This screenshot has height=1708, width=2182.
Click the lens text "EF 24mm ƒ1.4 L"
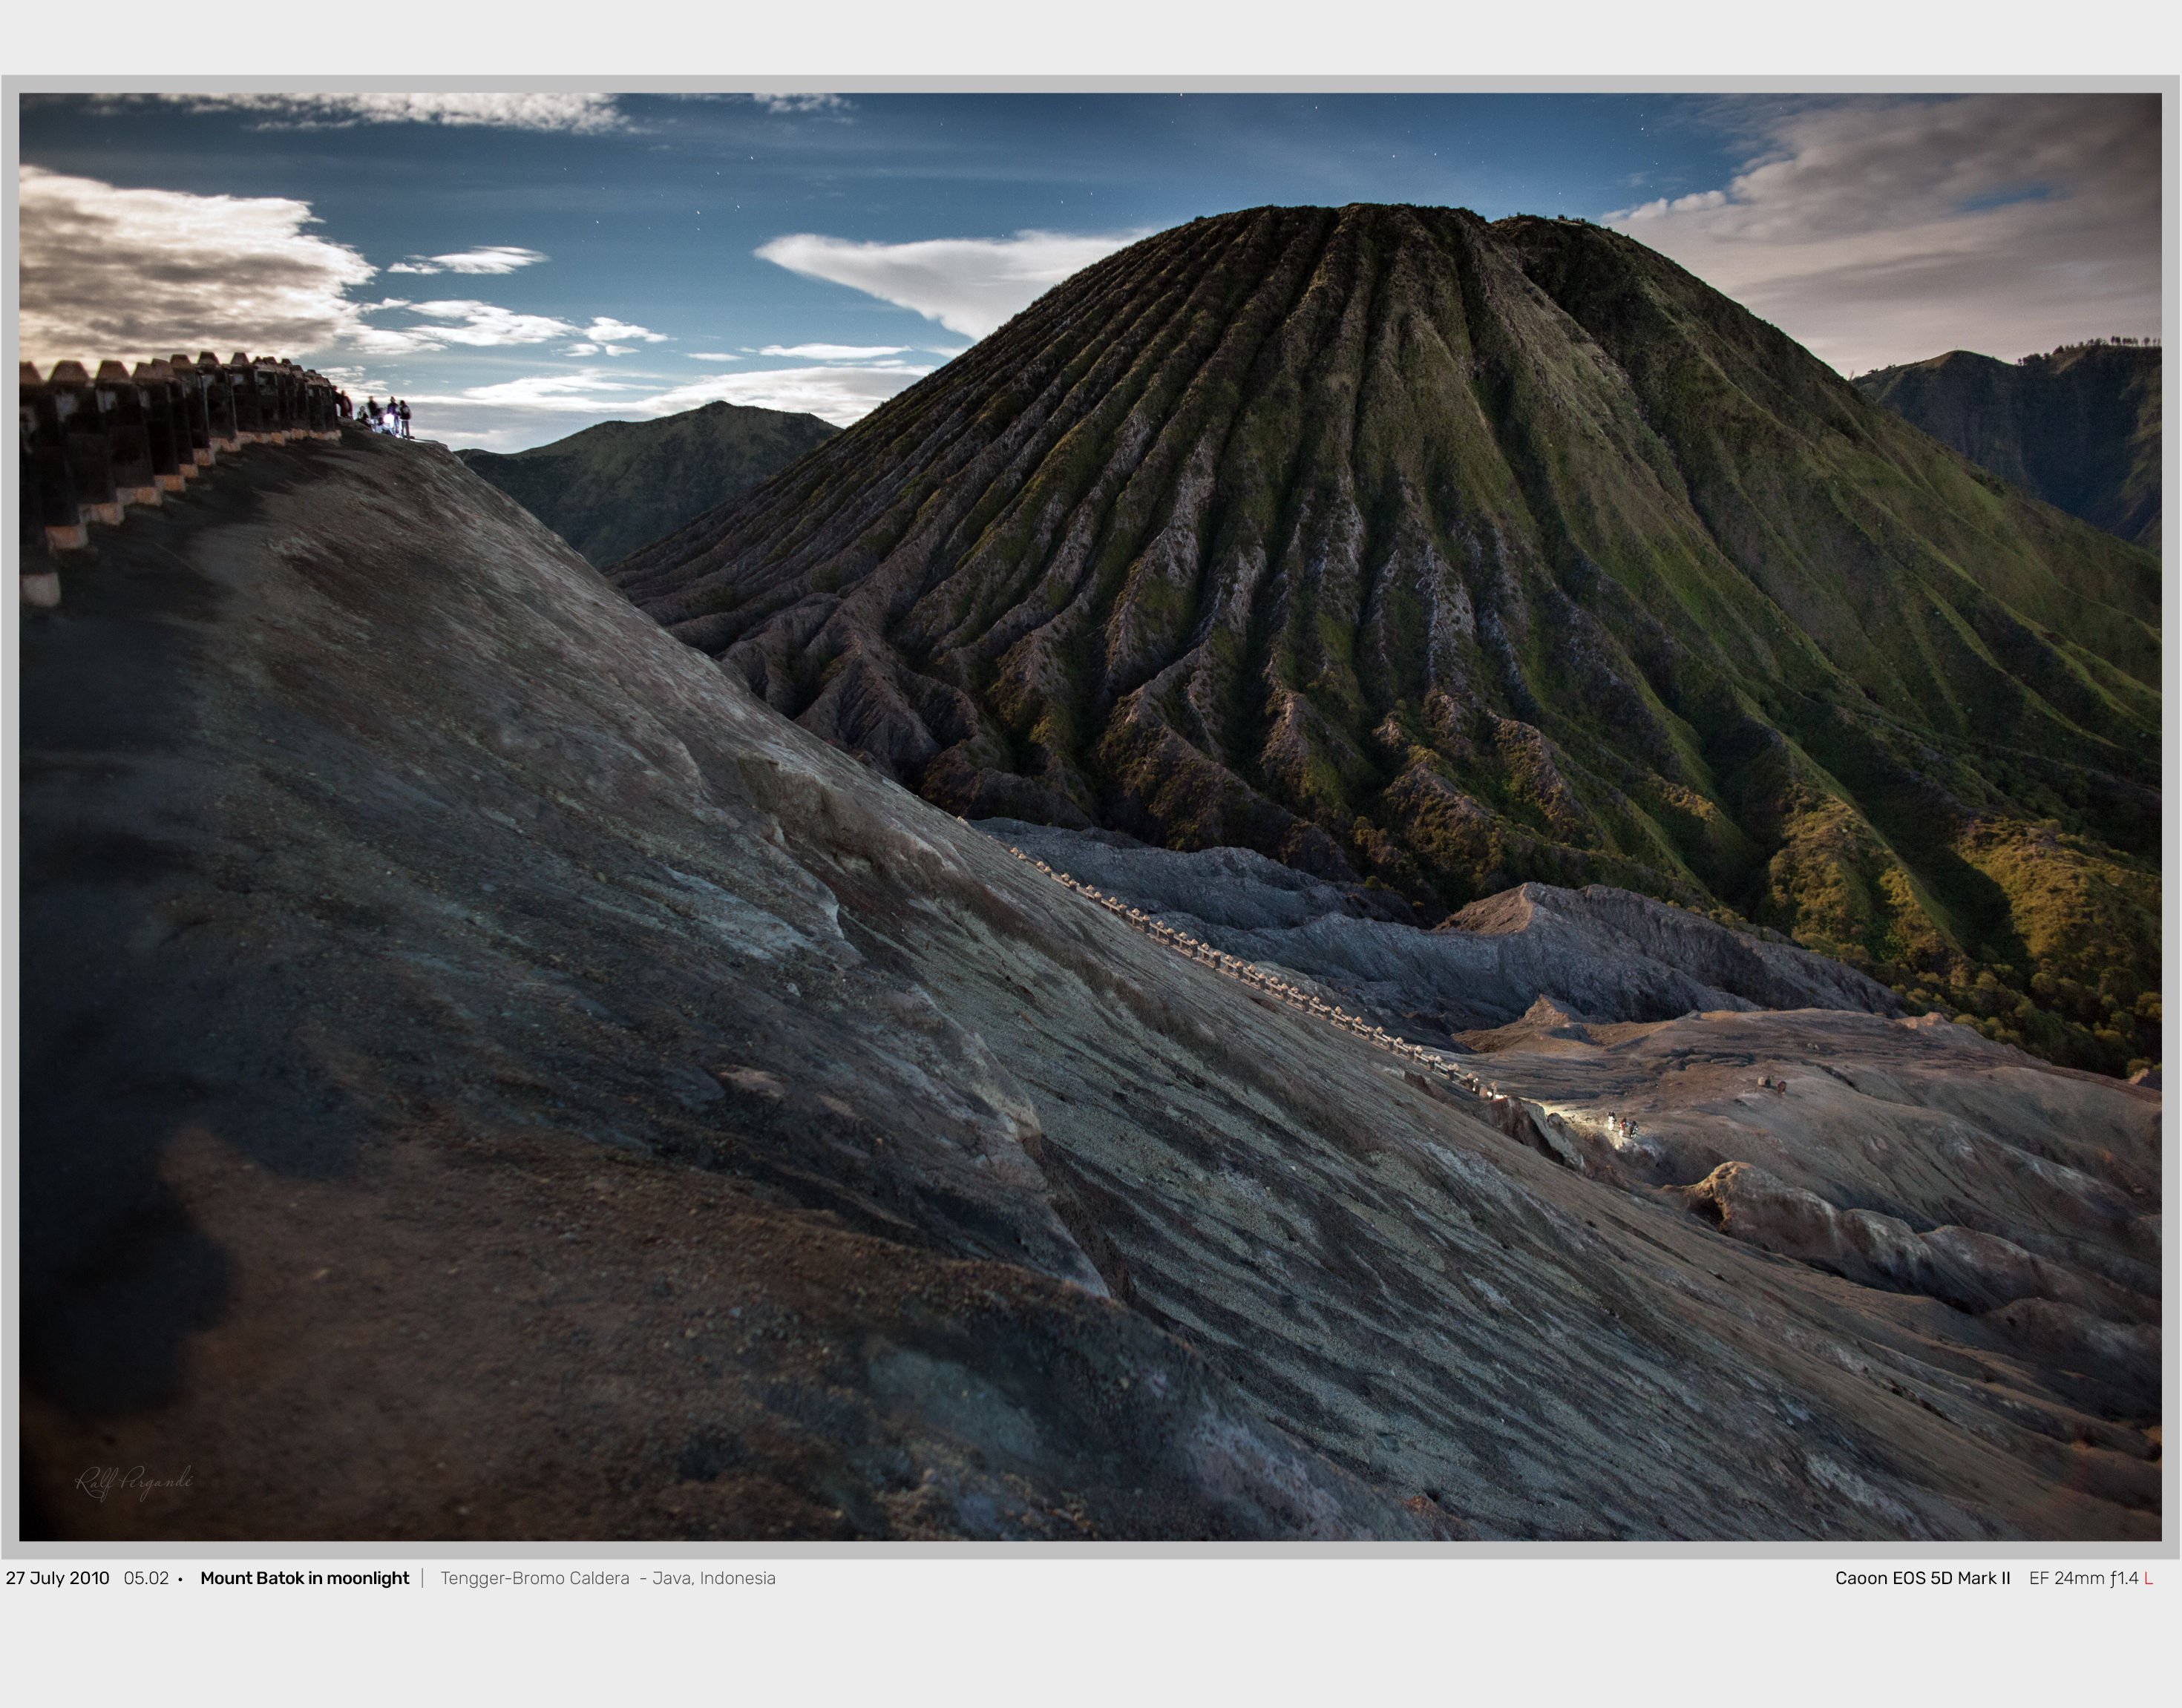2091,1578
